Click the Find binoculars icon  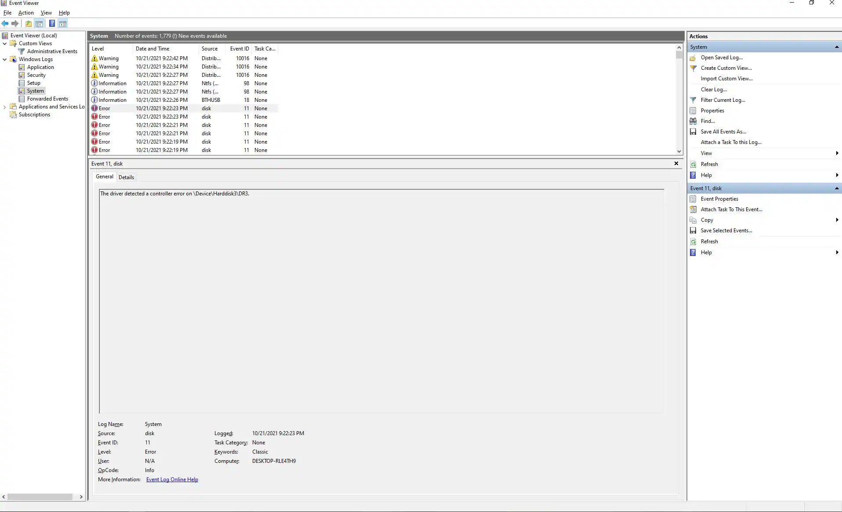pos(693,121)
